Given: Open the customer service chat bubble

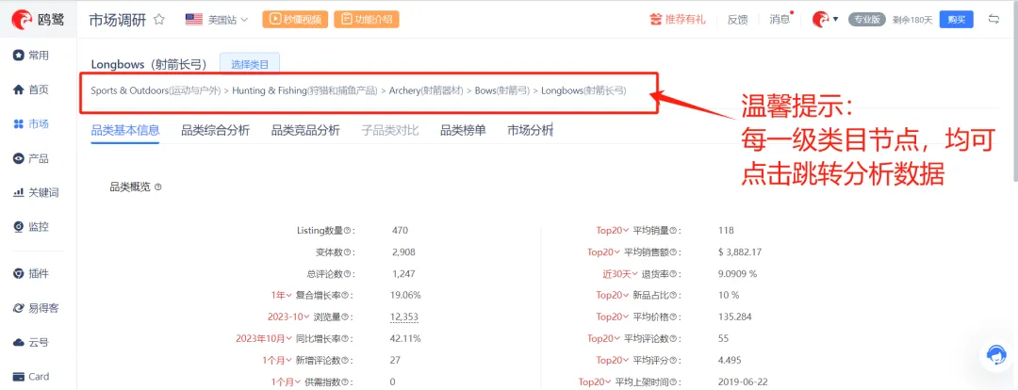Looking at the screenshot, I should 996,355.
